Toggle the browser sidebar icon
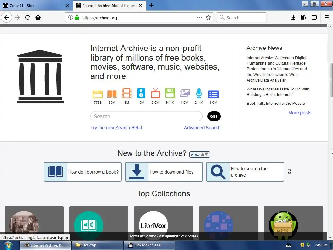Screen dimensions: 333x250 click(314, 18)
